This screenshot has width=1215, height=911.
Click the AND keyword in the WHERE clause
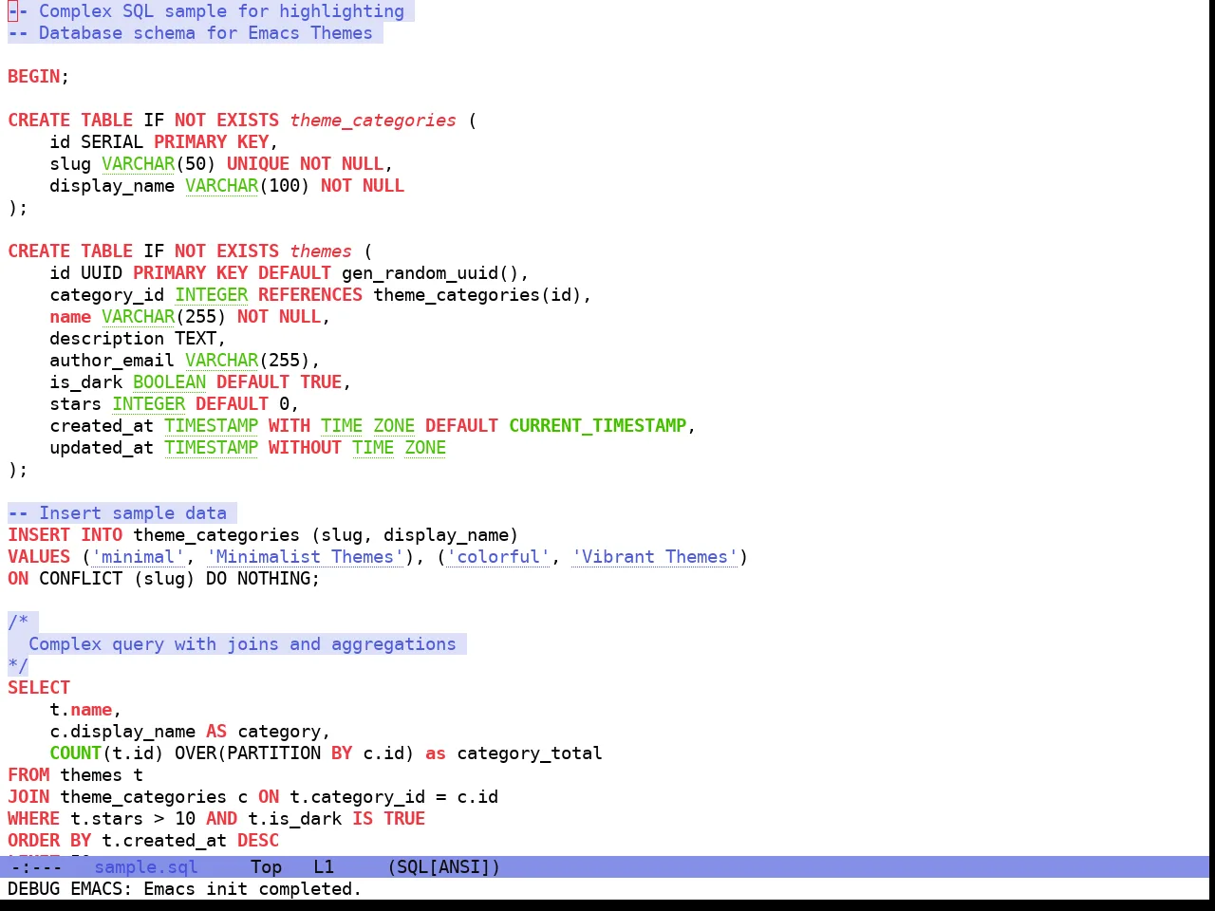(221, 819)
